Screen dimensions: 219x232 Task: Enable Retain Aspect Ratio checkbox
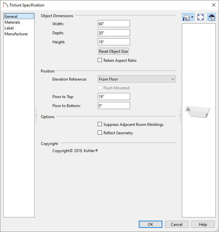[100, 60]
